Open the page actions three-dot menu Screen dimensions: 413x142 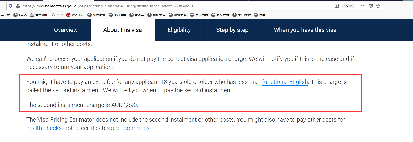tap(363, 6)
